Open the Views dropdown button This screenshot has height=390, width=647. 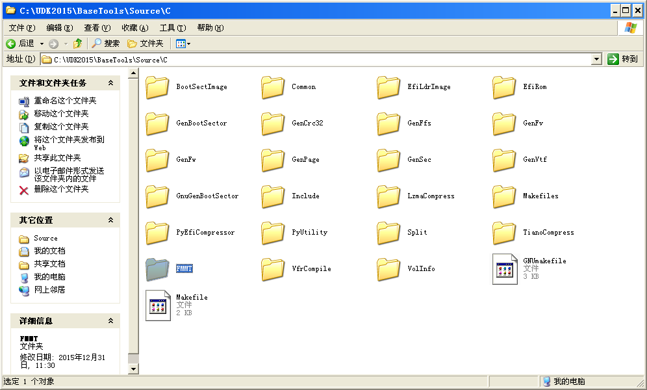(183, 44)
